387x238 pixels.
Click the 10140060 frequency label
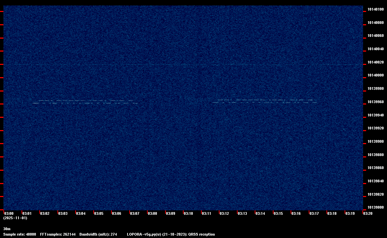(376, 36)
